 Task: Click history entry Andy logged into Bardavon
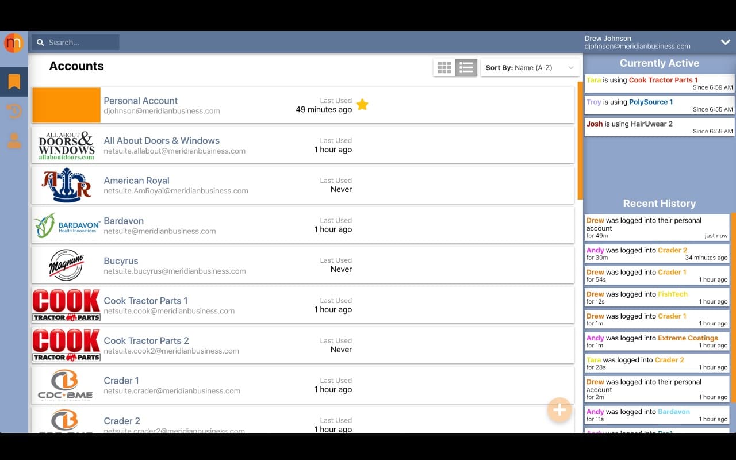pos(657,415)
